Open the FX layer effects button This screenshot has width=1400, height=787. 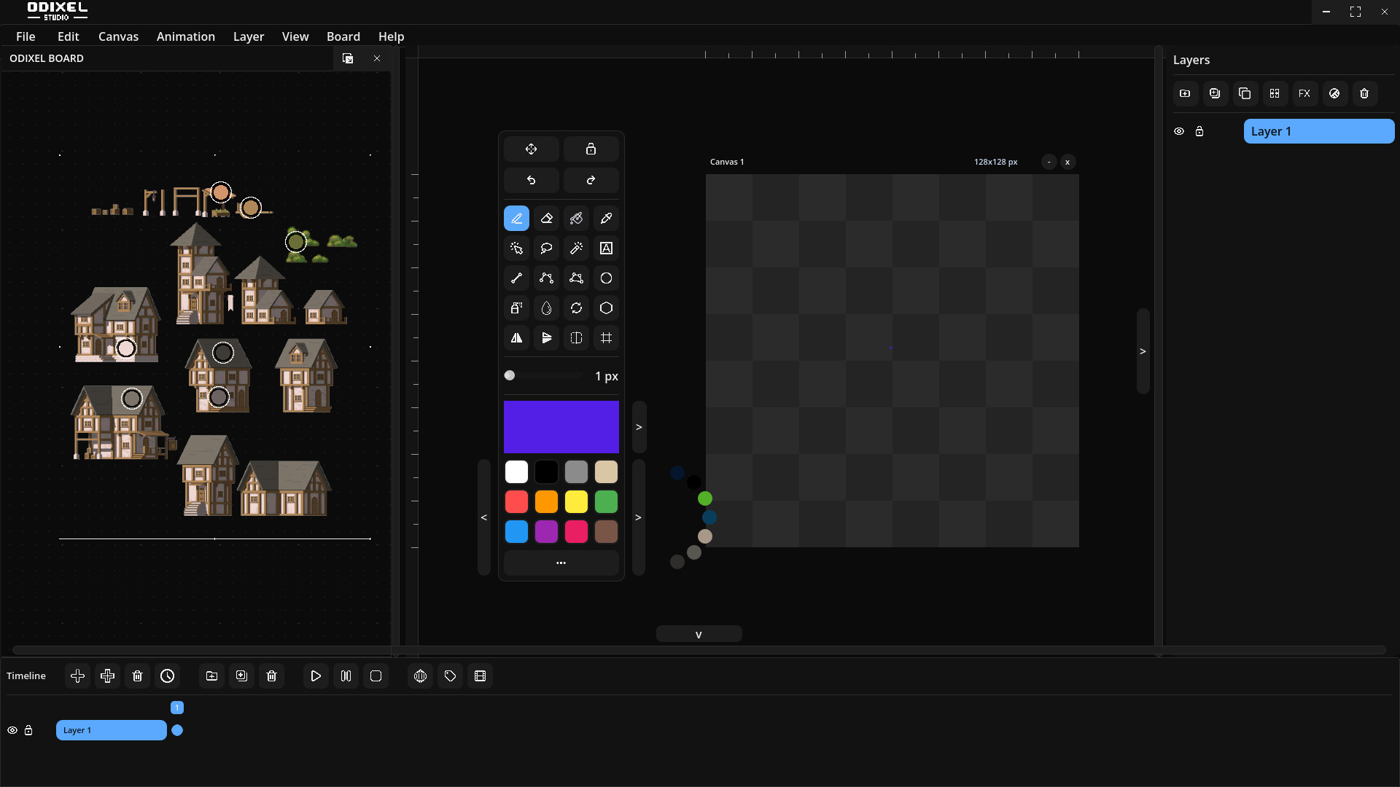pyautogui.click(x=1304, y=93)
